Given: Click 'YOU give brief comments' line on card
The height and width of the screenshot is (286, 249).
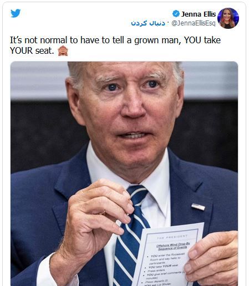Looking at the screenshot, I should coord(166,274).
